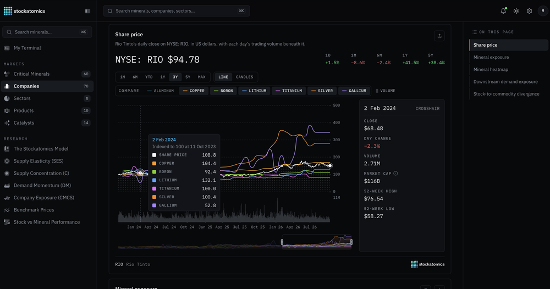Select the 1M time range
Screen dimensions: 550x289
[x=123, y=77]
